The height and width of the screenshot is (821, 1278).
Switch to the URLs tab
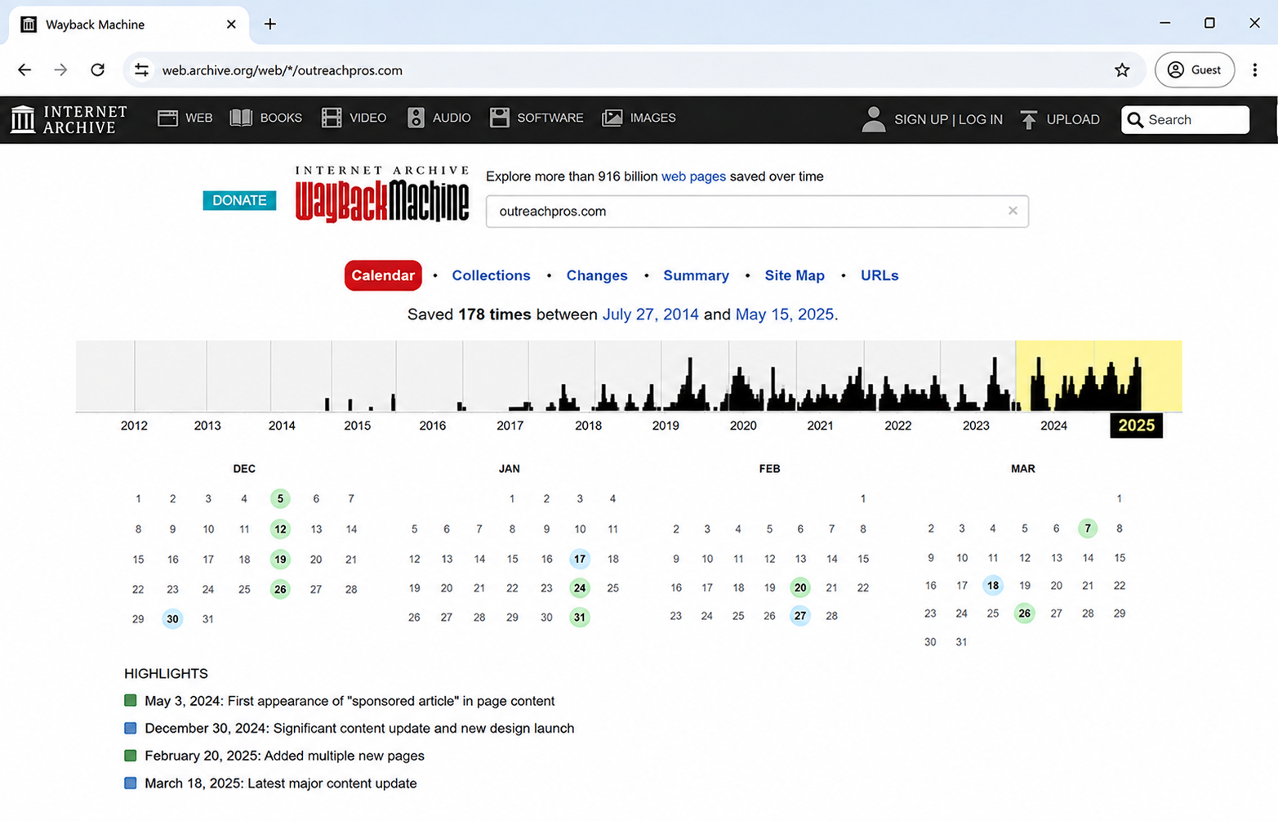(879, 275)
